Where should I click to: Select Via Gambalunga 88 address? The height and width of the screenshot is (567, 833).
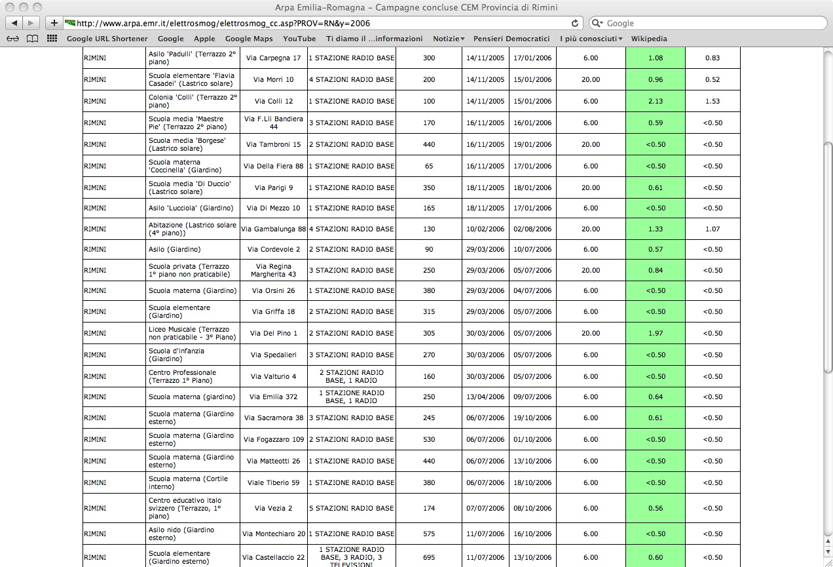pyautogui.click(x=273, y=229)
